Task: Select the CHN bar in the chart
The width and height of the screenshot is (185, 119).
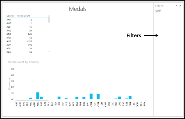Action: coord(98,96)
